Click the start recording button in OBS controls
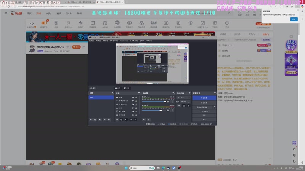The height and width of the screenshot is (171, 305). tap(204, 103)
